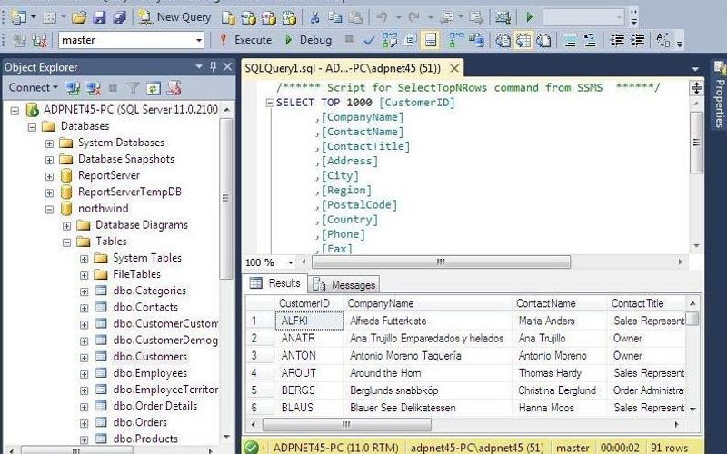Open a Database Engine Query
Image resolution: width=727 pixels, height=454 pixels.
pos(228,17)
